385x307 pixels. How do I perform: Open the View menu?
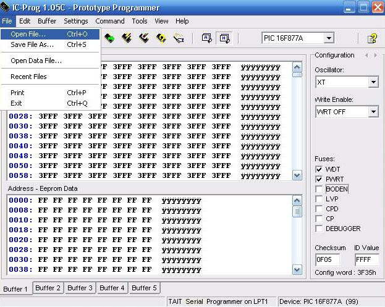tap(161, 21)
